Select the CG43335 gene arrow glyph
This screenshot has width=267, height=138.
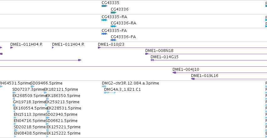104,6
